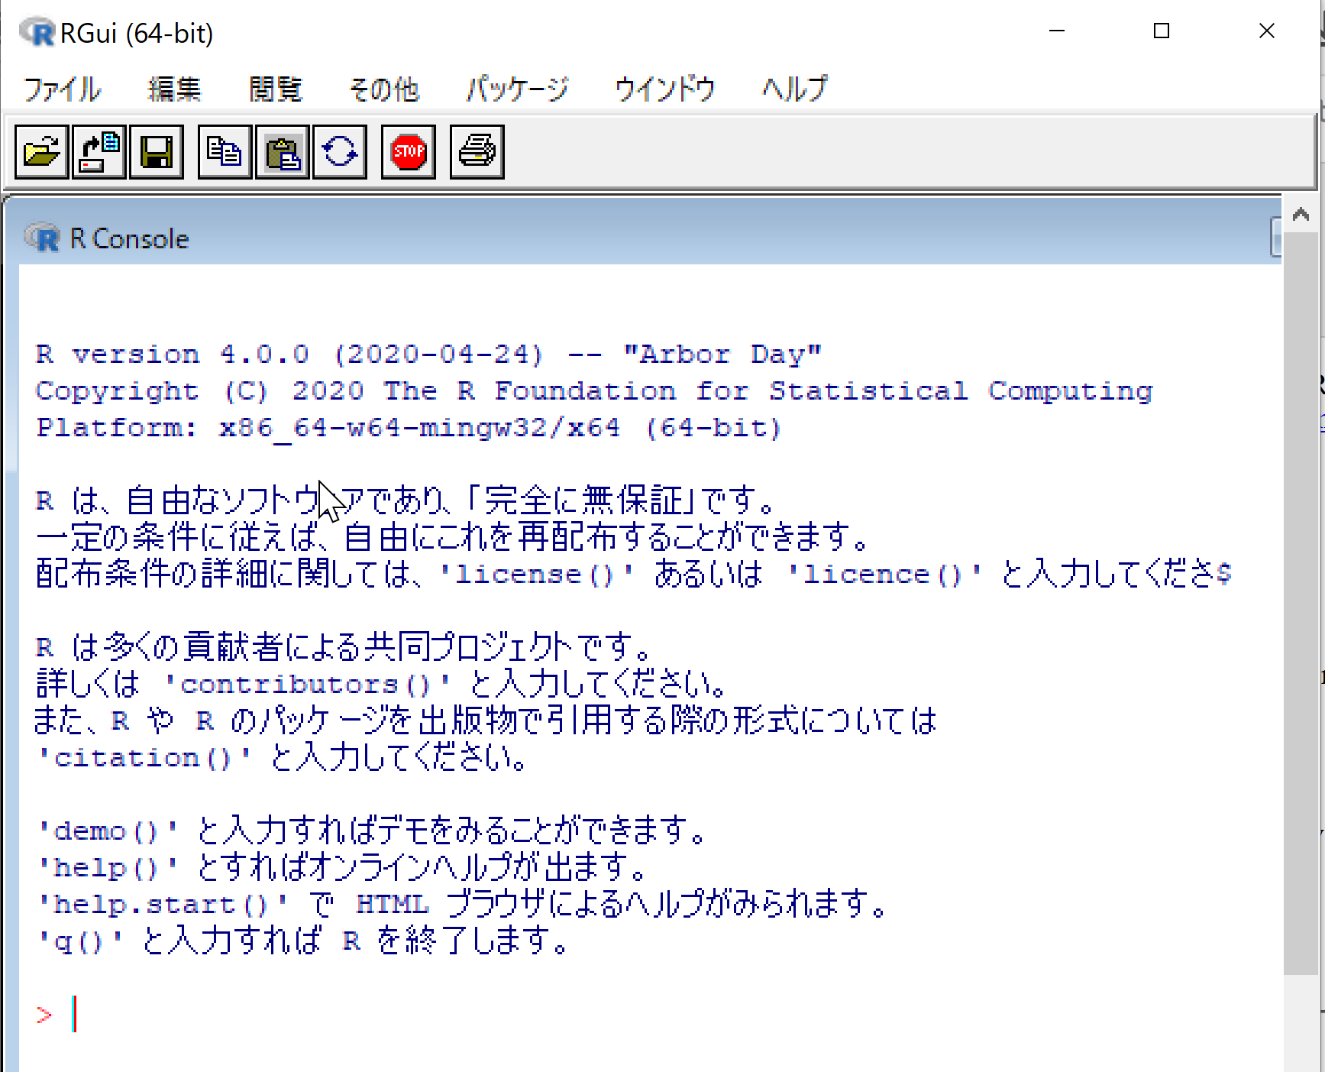The width and height of the screenshot is (1325, 1072).
Task: Click the 'q()' text in console
Action: click(80, 941)
